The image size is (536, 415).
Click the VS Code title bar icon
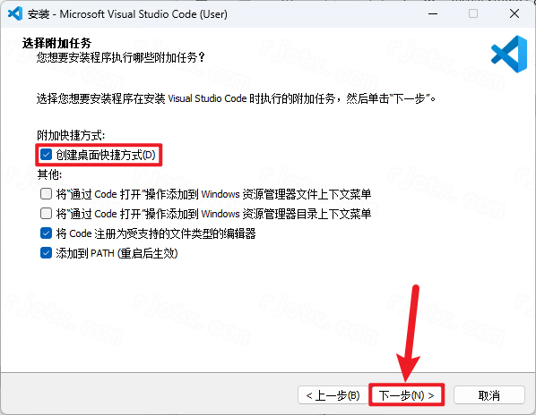[15, 14]
